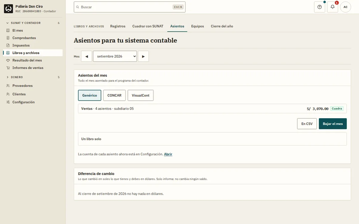The image size is (359, 224).
Task: Open Configuración in sidebar
Action: point(33,102)
